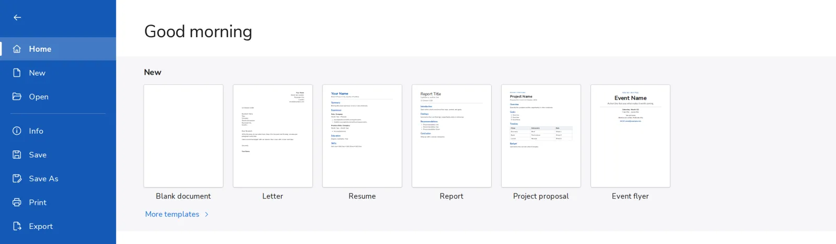Click the Home house icon
836x244 pixels.
click(x=17, y=49)
